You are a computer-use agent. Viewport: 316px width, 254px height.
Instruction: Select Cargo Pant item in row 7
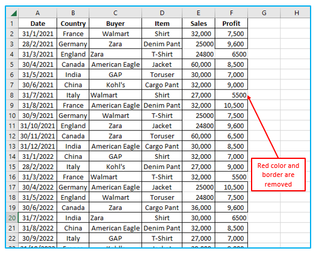pyautogui.click(x=162, y=85)
